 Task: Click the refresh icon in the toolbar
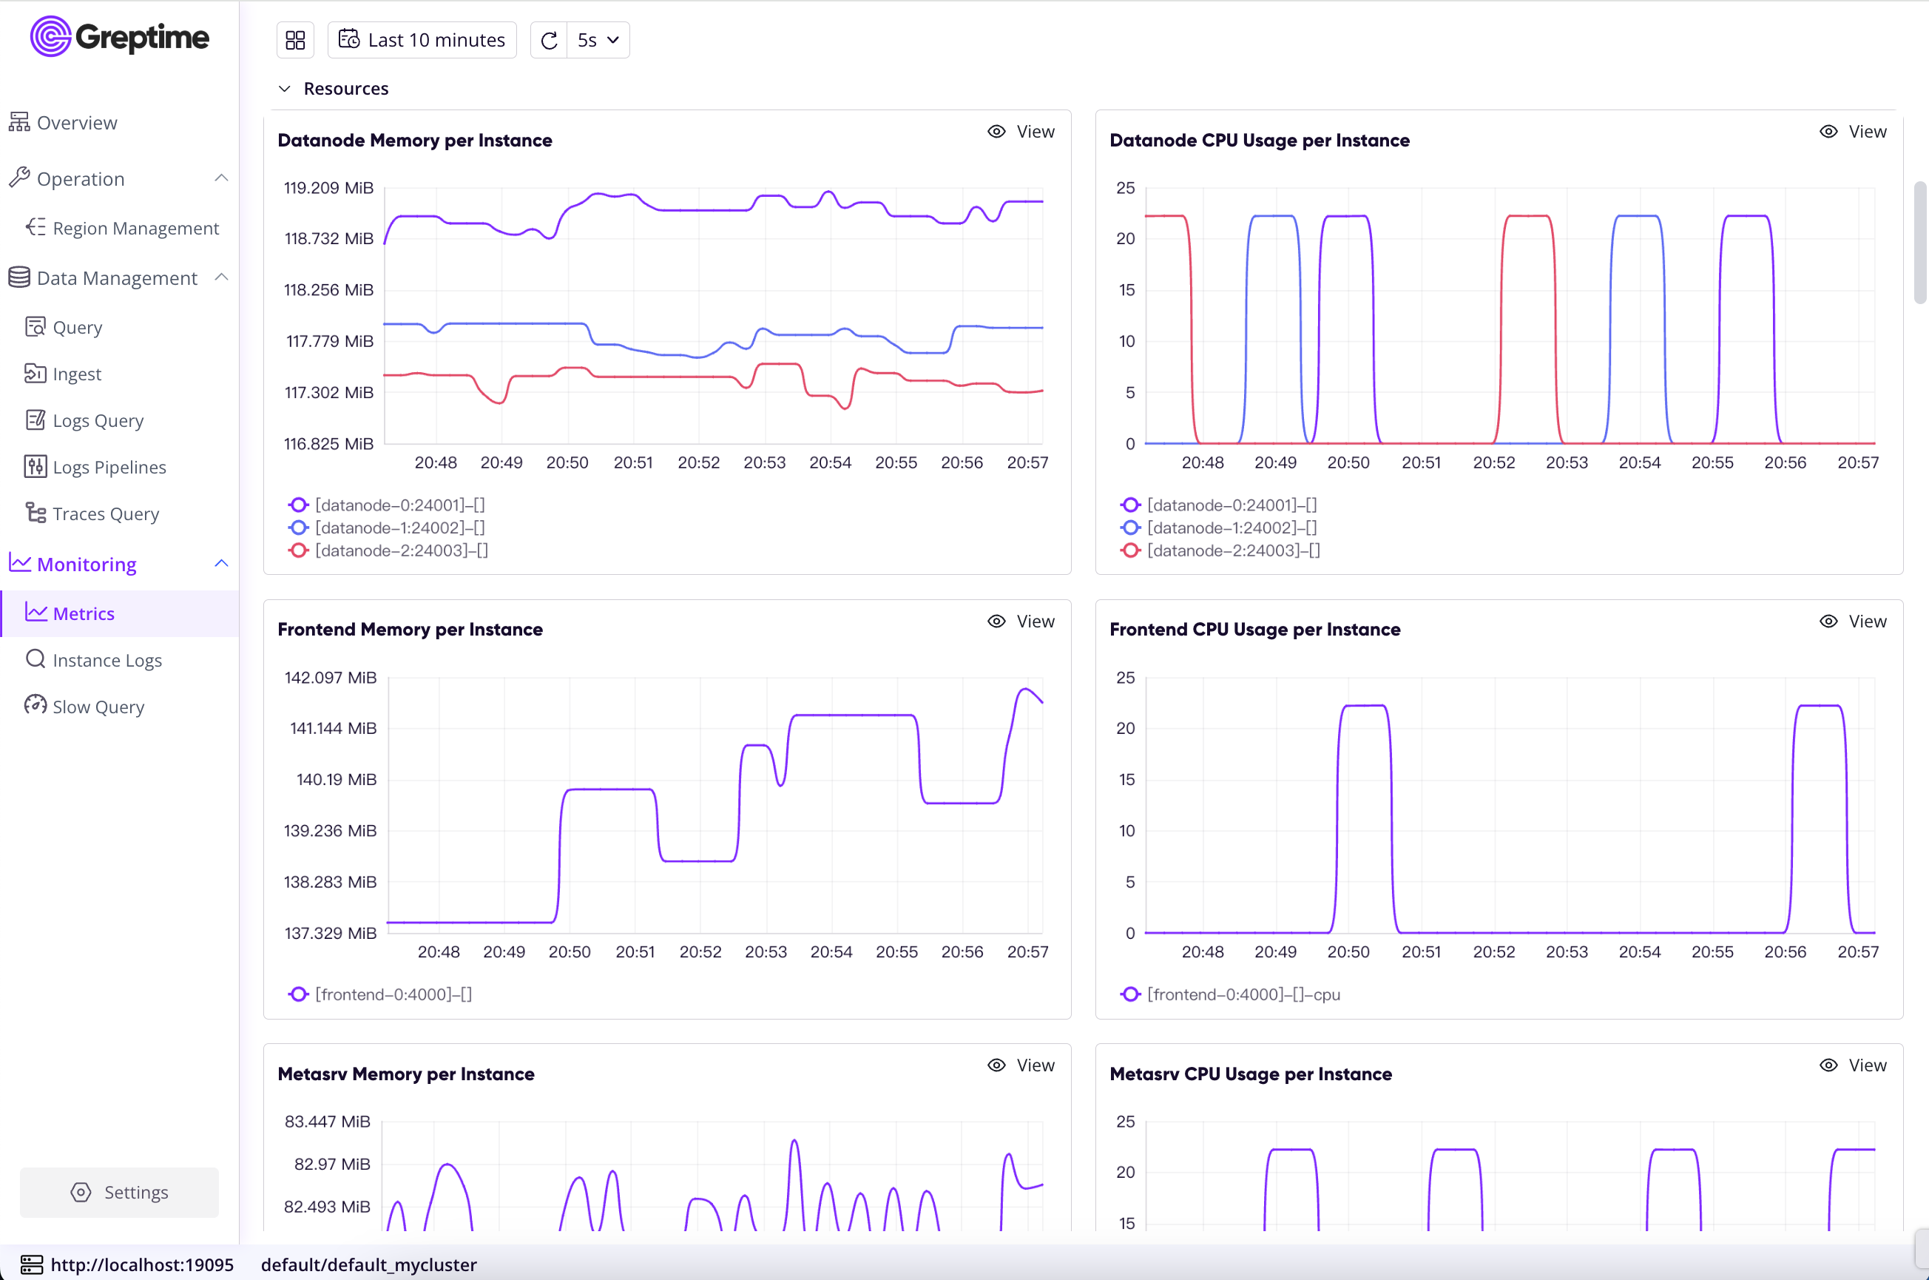(x=548, y=39)
